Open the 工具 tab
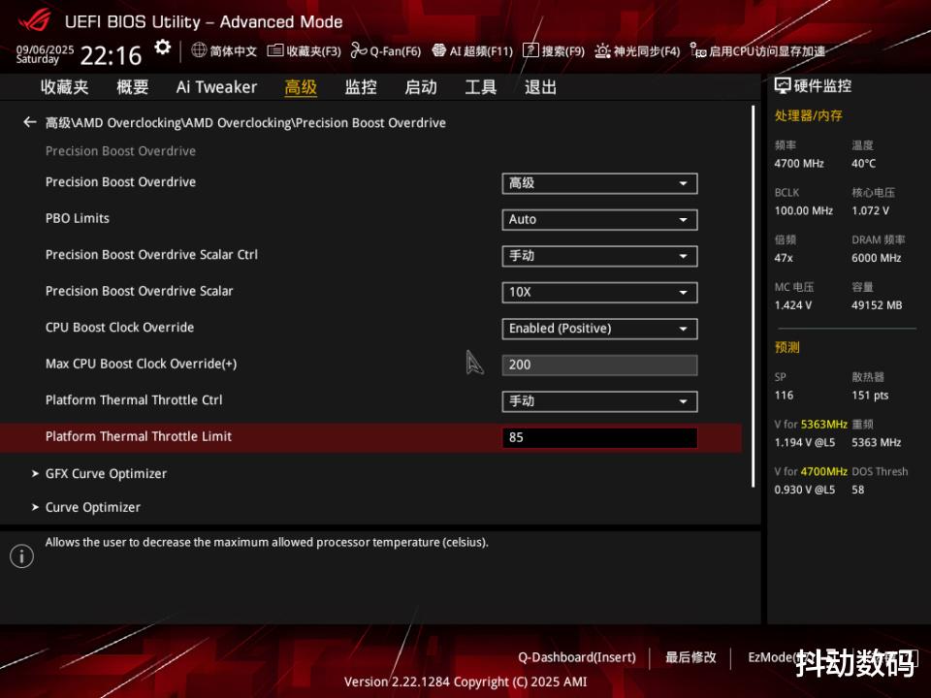The image size is (931, 698). 481,87
